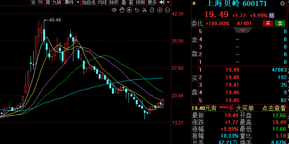Open the 除权 ex-rights button
Viewport: 289px width, 144px height.
[x=114, y=2]
